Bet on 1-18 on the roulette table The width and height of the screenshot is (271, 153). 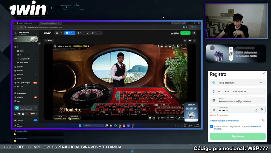[97, 115]
